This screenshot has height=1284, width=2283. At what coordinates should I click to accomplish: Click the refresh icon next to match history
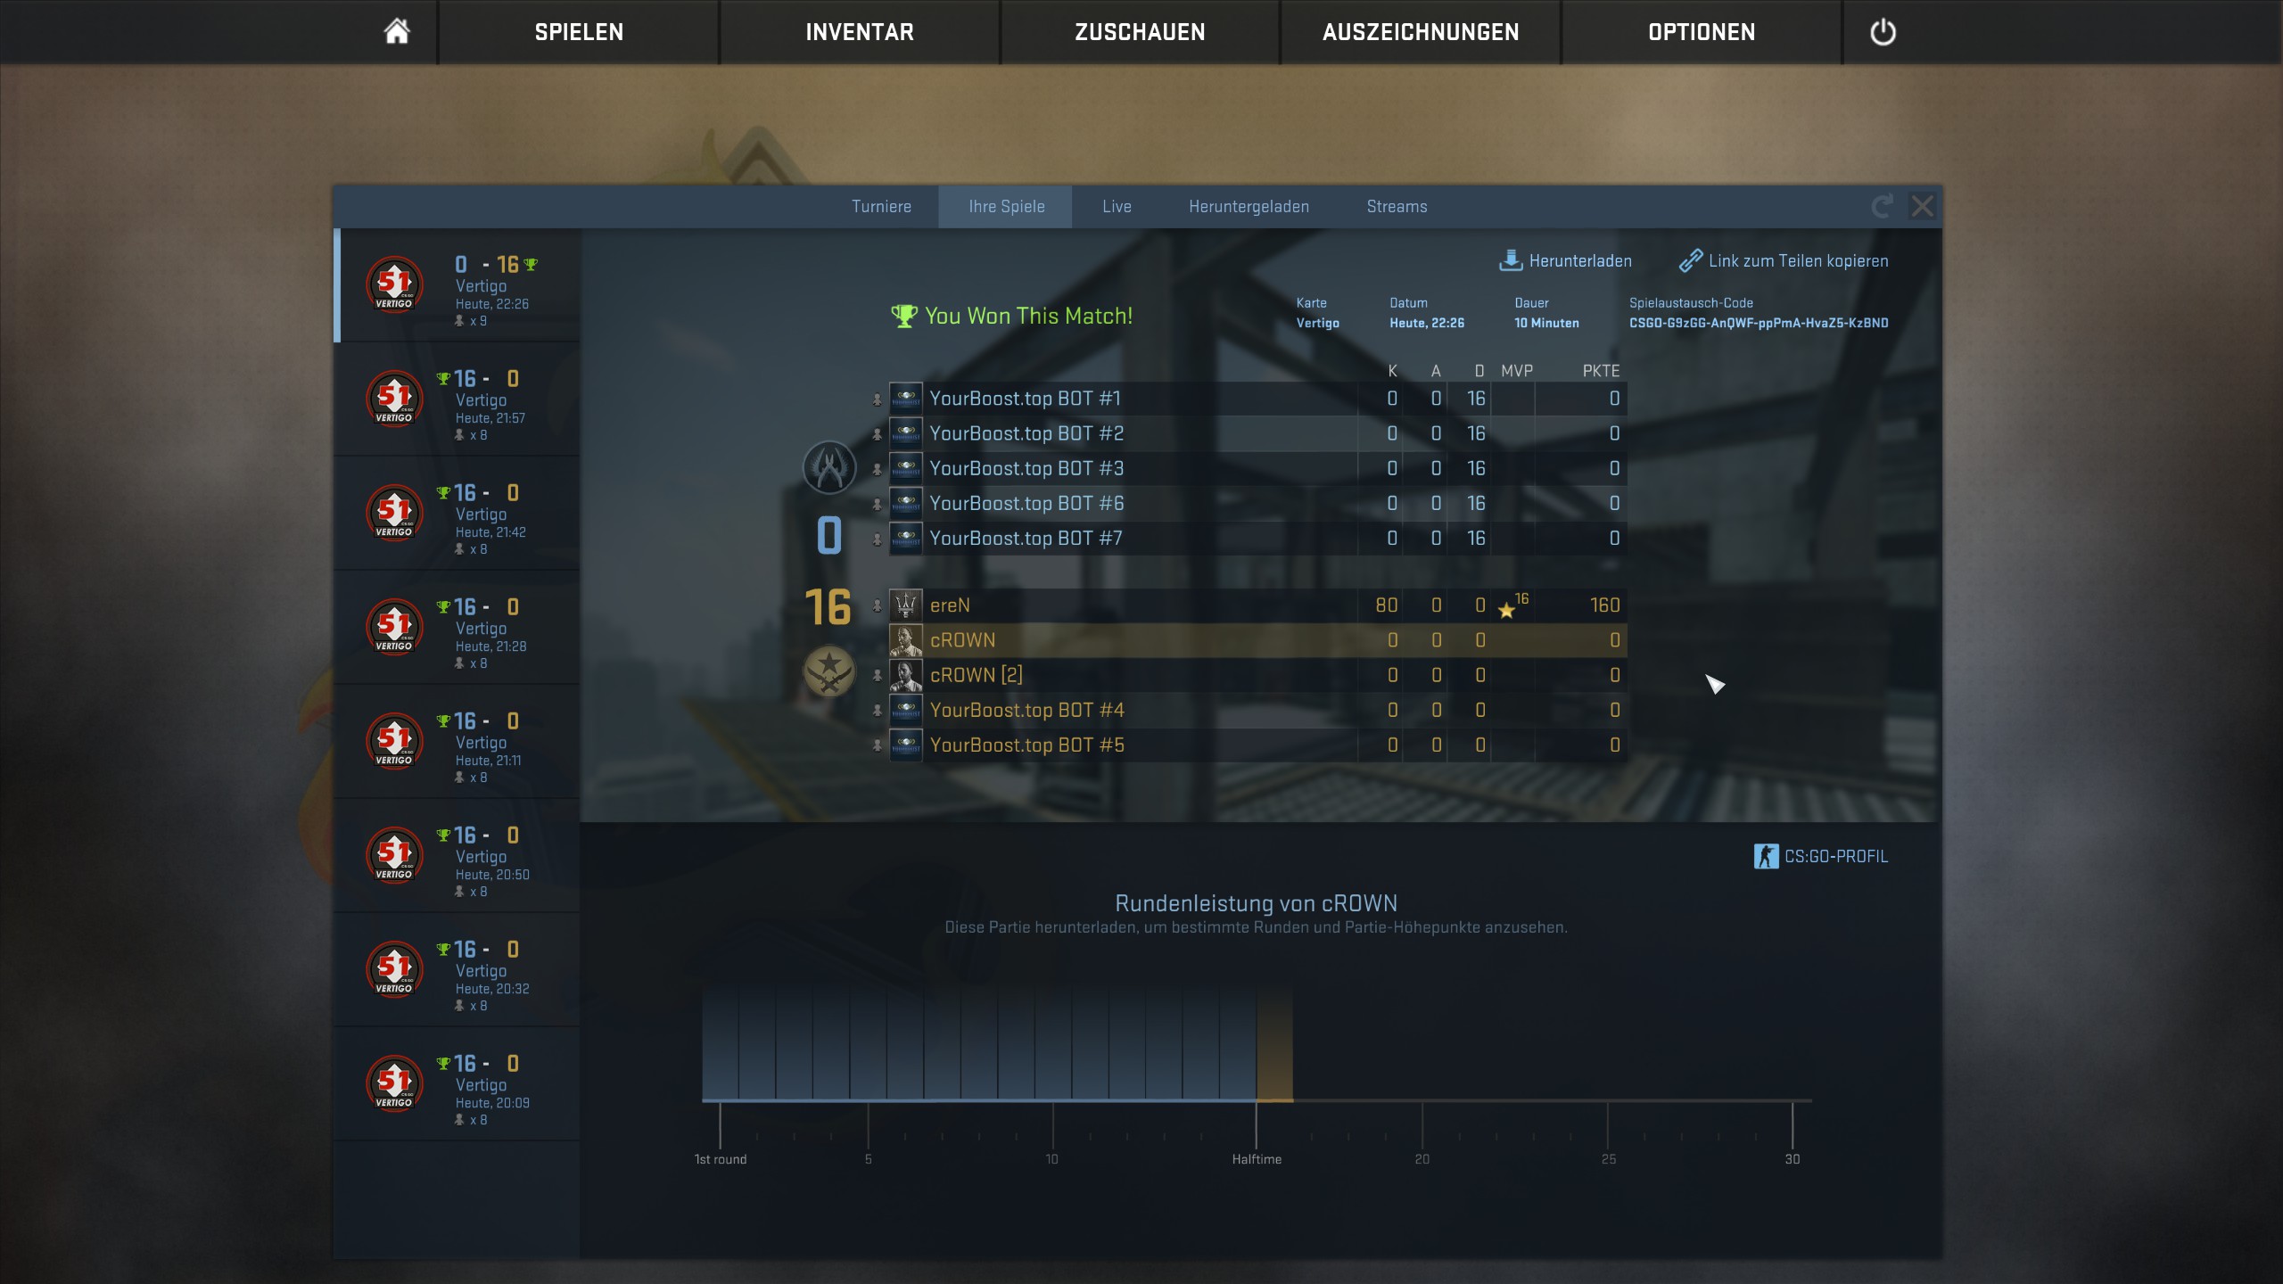1882,205
